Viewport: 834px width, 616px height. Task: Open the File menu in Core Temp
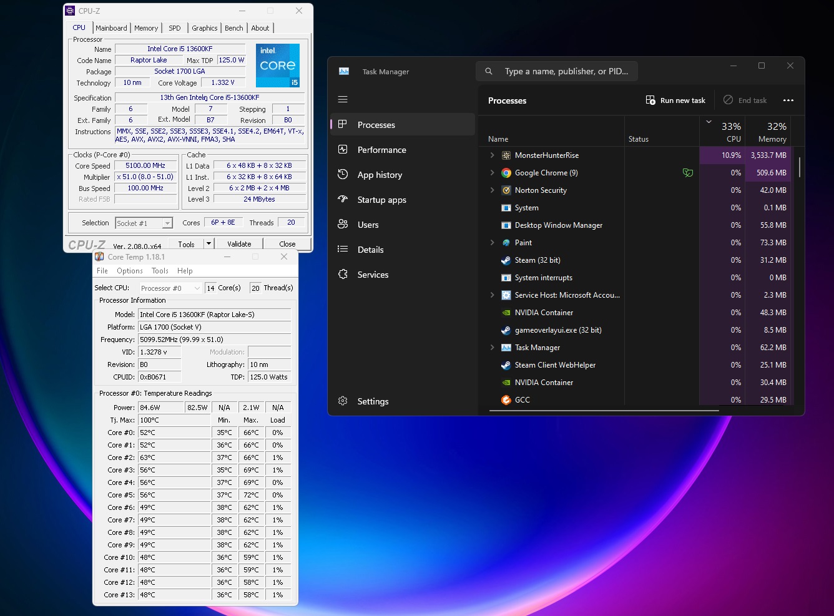click(102, 271)
